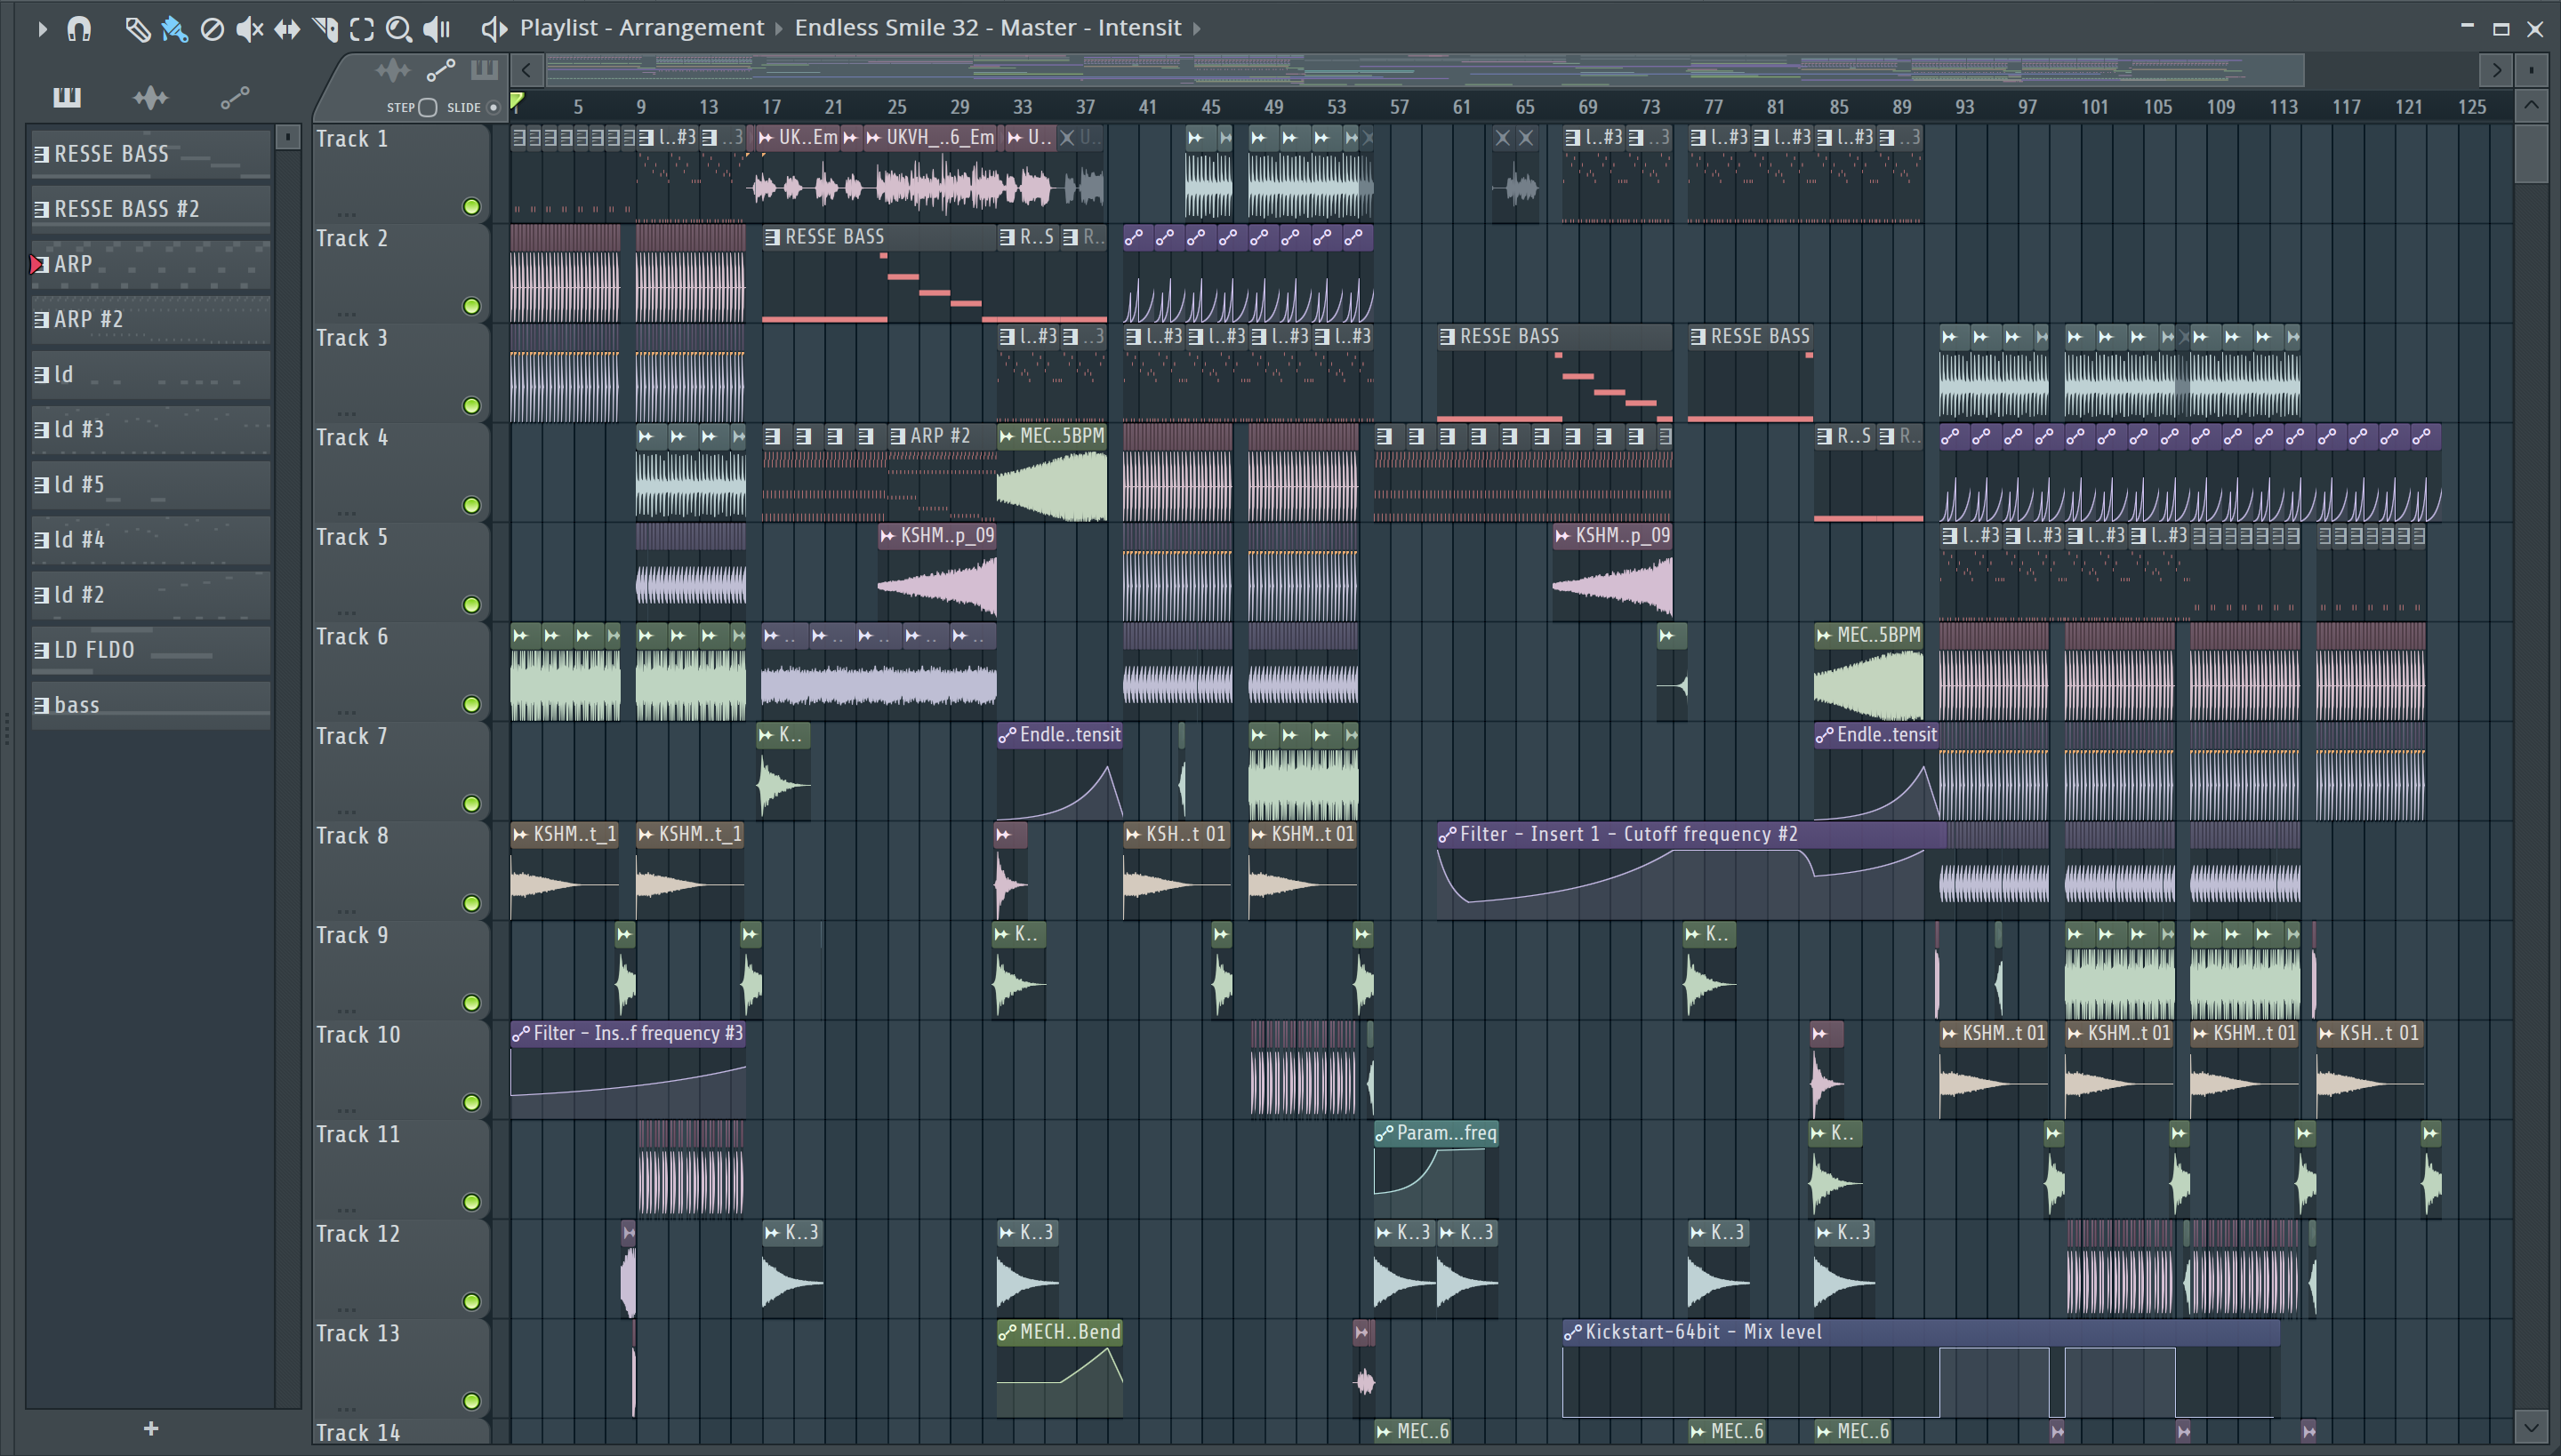Click the up arrow above the vertical scrollbar
Viewport: 2561px width, 1456px height.
(x=2531, y=106)
